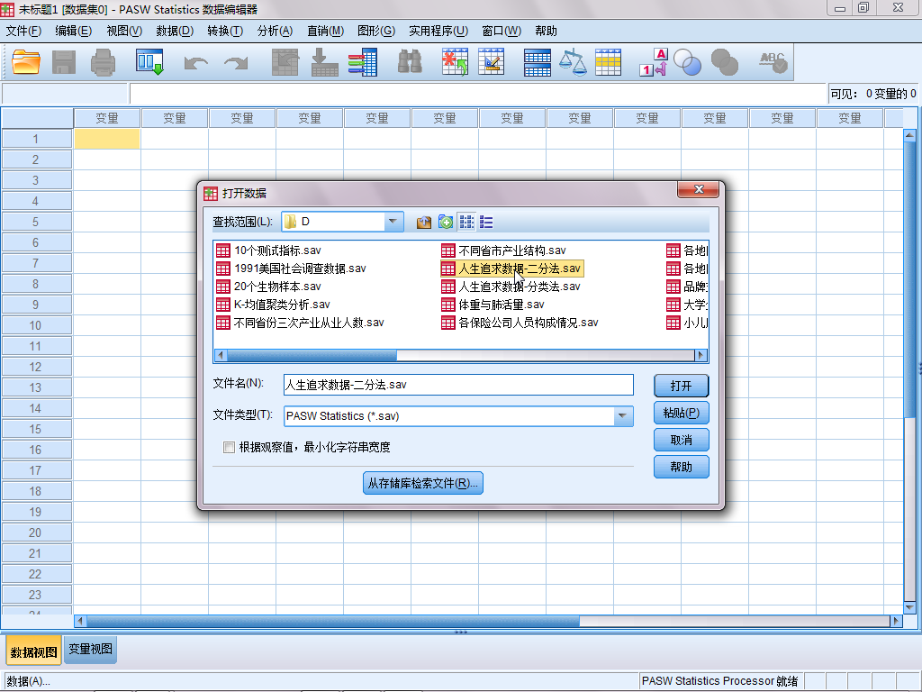Open the 编辑(E) menu
Image resolution: width=922 pixels, height=692 pixels.
click(74, 32)
